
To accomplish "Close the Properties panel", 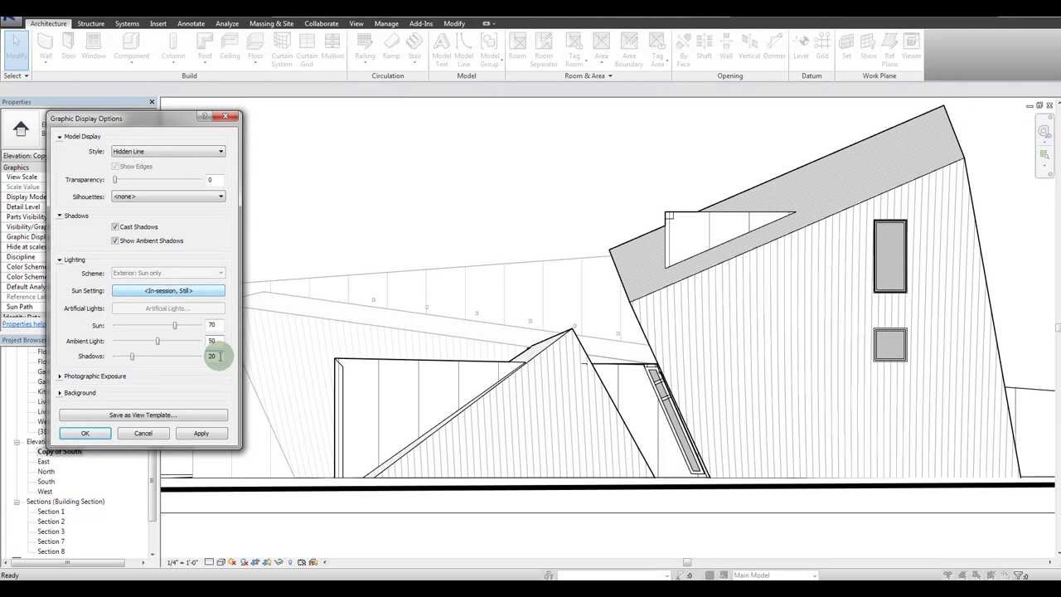I will 152,102.
